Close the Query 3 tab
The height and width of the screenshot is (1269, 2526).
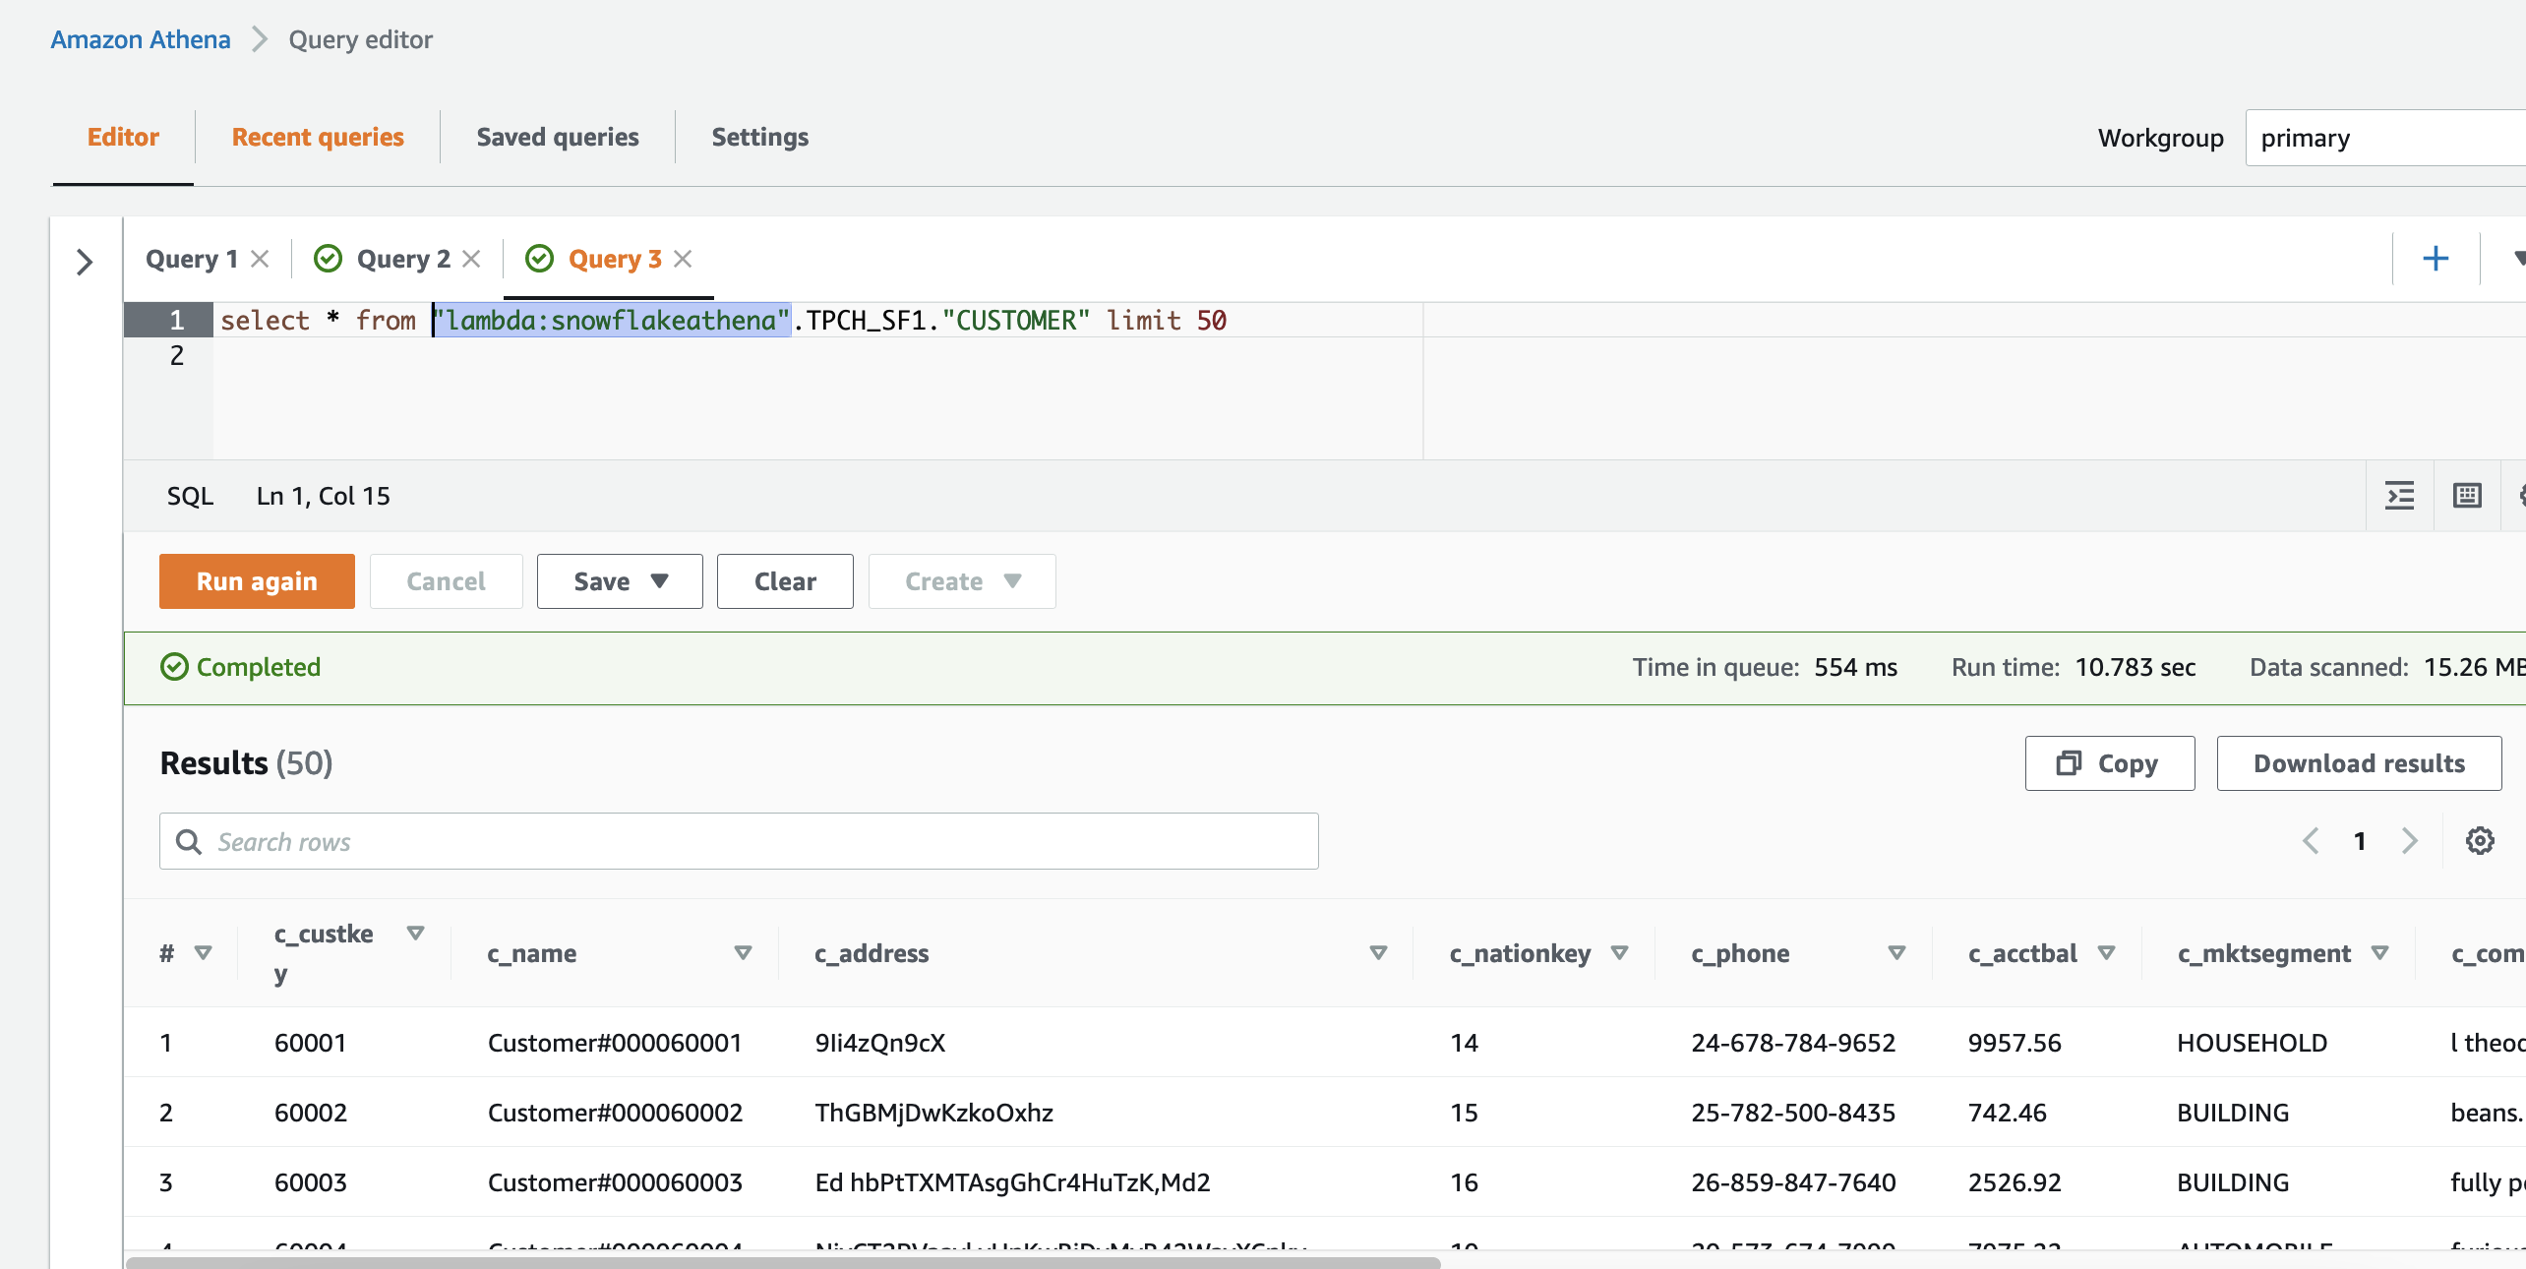point(683,259)
